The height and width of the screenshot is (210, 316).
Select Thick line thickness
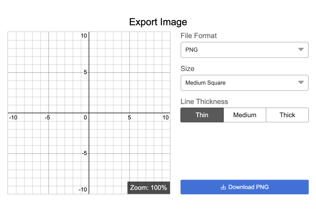coord(287,115)
